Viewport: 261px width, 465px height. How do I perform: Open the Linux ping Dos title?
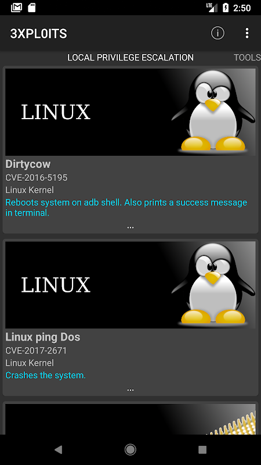coord(43,337)
